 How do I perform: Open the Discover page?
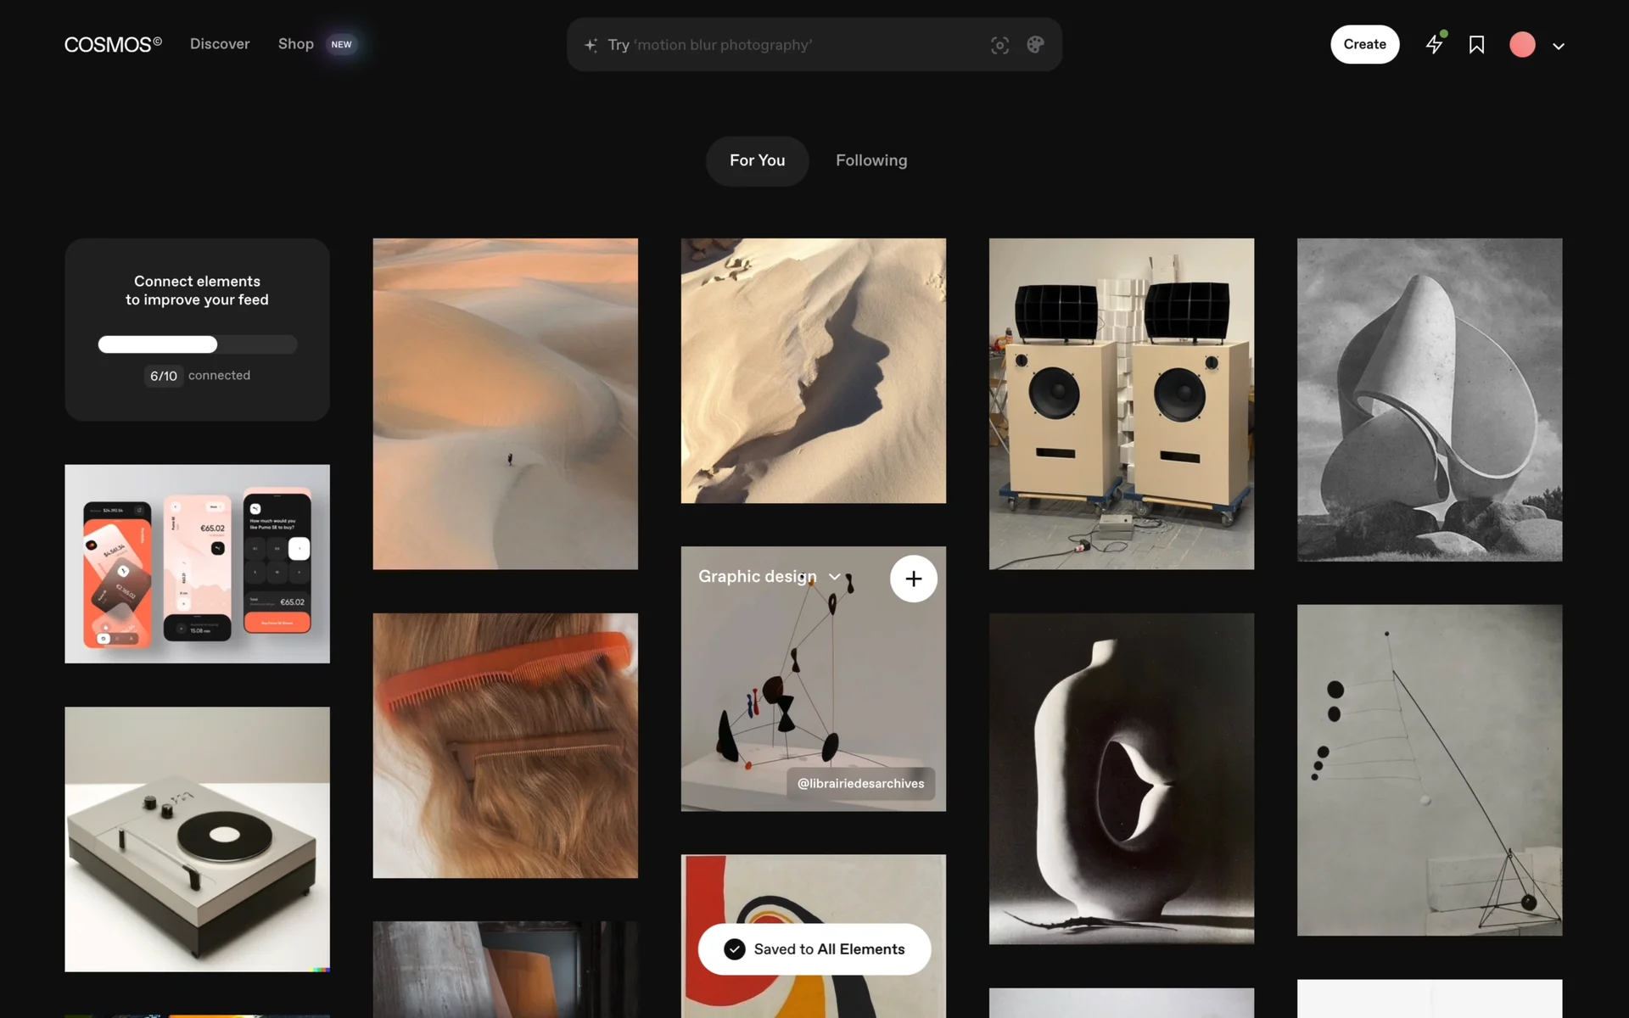click(220, 44)
